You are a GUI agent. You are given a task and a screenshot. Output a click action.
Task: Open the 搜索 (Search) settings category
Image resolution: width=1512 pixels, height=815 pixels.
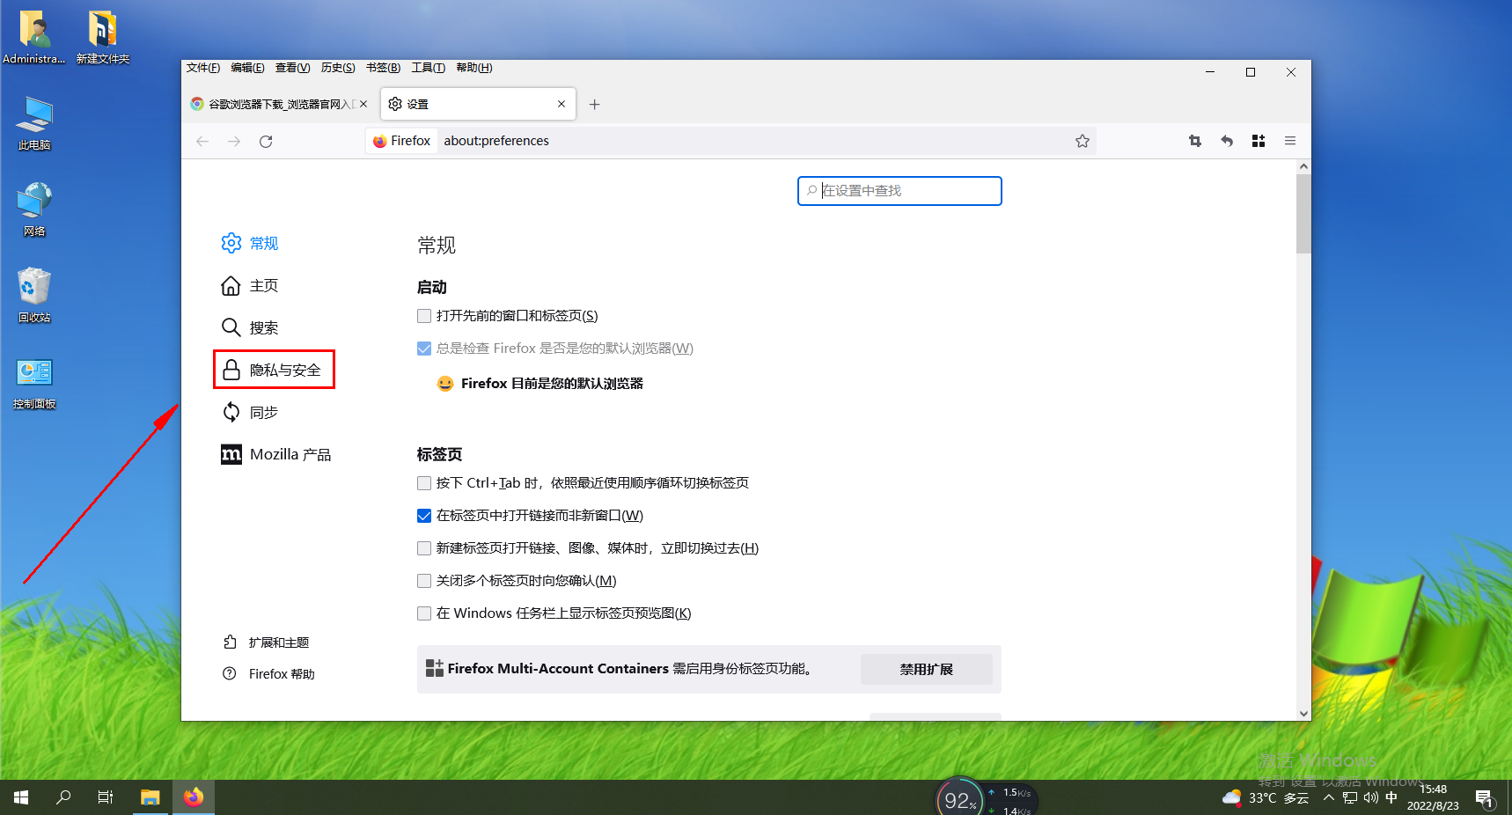pyautogui.click(x=250, y=327)
